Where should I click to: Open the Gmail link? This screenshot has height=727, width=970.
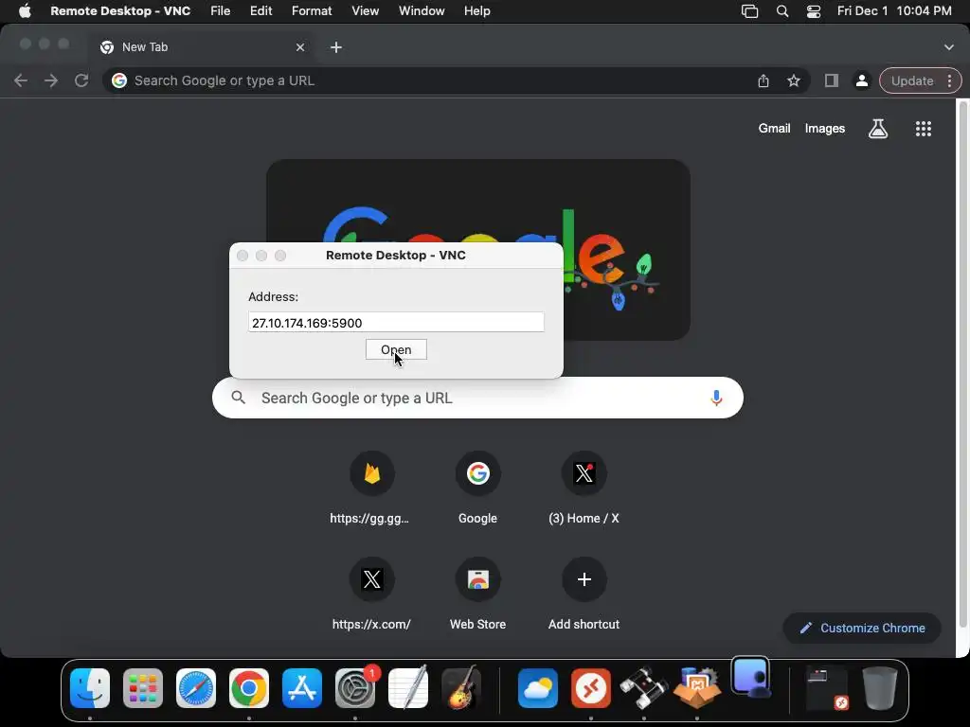tap(775, 128)
